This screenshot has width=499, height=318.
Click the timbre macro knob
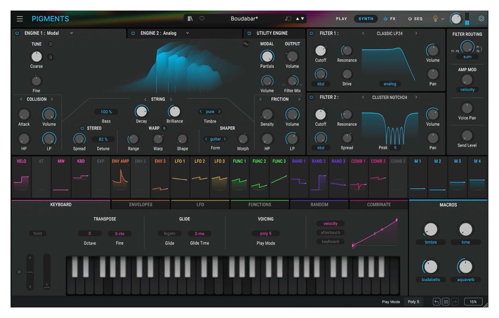pyautogui.click(x=431, y=229)
